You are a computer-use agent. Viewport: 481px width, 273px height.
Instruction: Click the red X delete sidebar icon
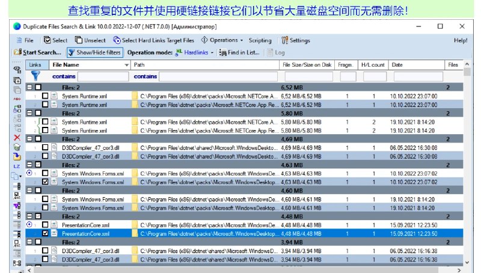(x=17, y=138)
